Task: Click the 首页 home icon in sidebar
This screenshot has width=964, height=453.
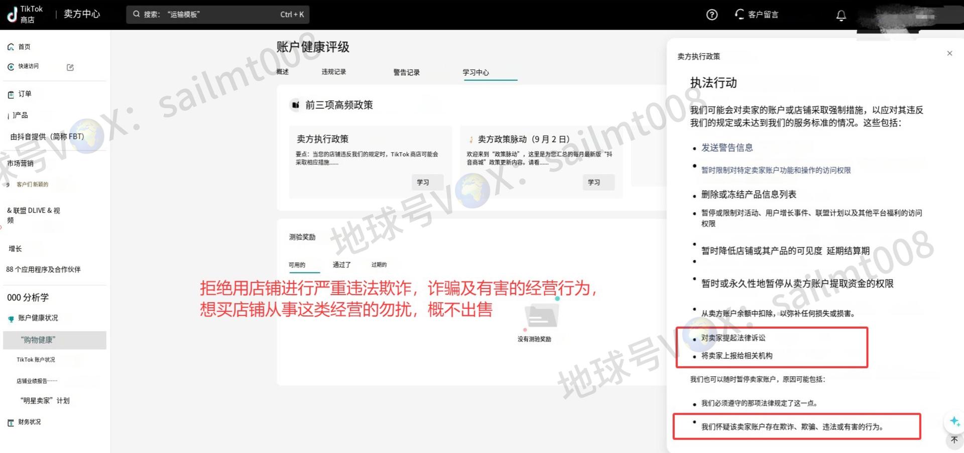Action: (x=11, y=47)
